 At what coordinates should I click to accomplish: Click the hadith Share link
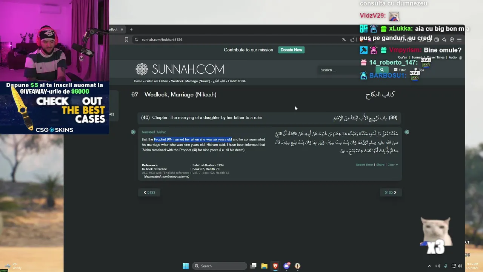click(x=380, y=165)
